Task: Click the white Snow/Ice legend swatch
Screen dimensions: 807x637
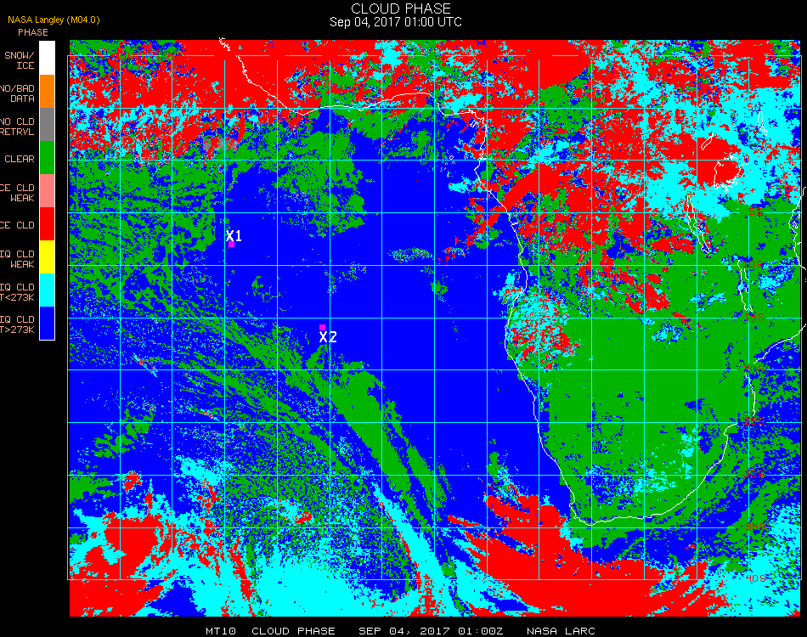Action: tap(47, 58)
